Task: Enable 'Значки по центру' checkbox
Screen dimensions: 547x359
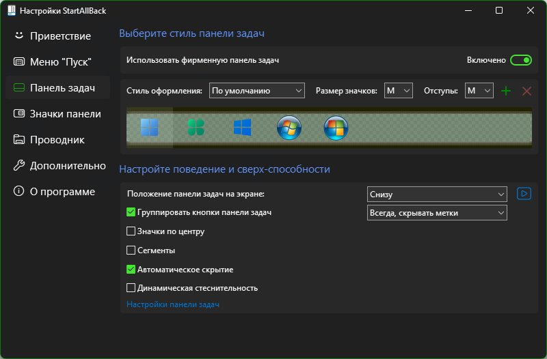Action: 131,231
